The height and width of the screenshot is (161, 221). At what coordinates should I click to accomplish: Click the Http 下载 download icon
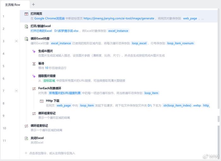pyautogui.click(x=42, y=101)
